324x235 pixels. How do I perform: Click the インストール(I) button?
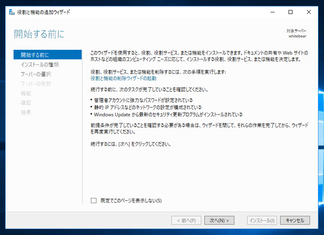coord(262,220)
